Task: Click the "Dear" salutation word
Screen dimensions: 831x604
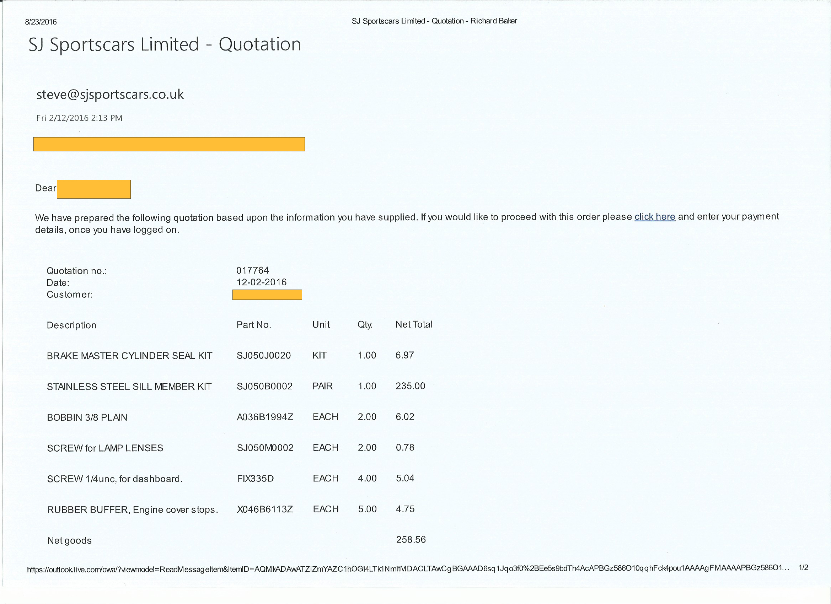Action: tap(45, 188)
